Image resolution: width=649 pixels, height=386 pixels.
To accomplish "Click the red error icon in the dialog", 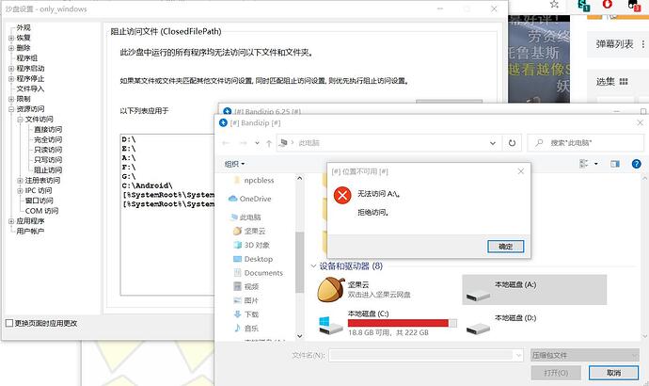I will [342, 195].
